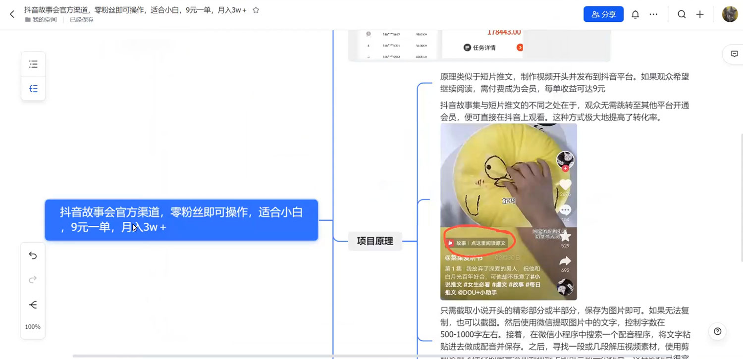The width and height of the screenshot is (743, 359).
Task: Click the plus icon to create new content
Action: tap(700, 14)
